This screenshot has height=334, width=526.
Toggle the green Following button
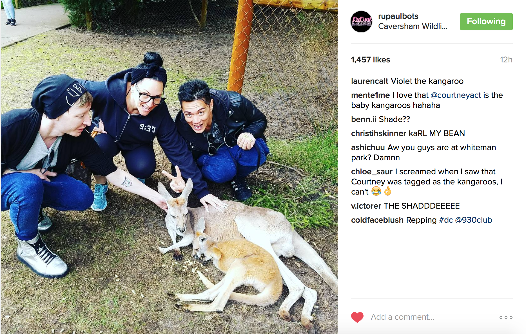486,21
